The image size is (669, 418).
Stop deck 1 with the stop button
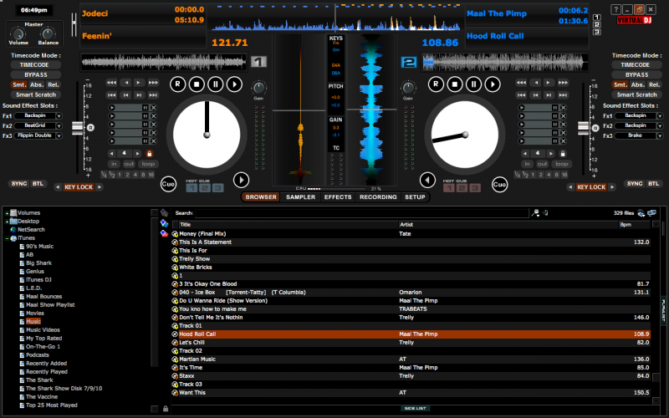197,84
